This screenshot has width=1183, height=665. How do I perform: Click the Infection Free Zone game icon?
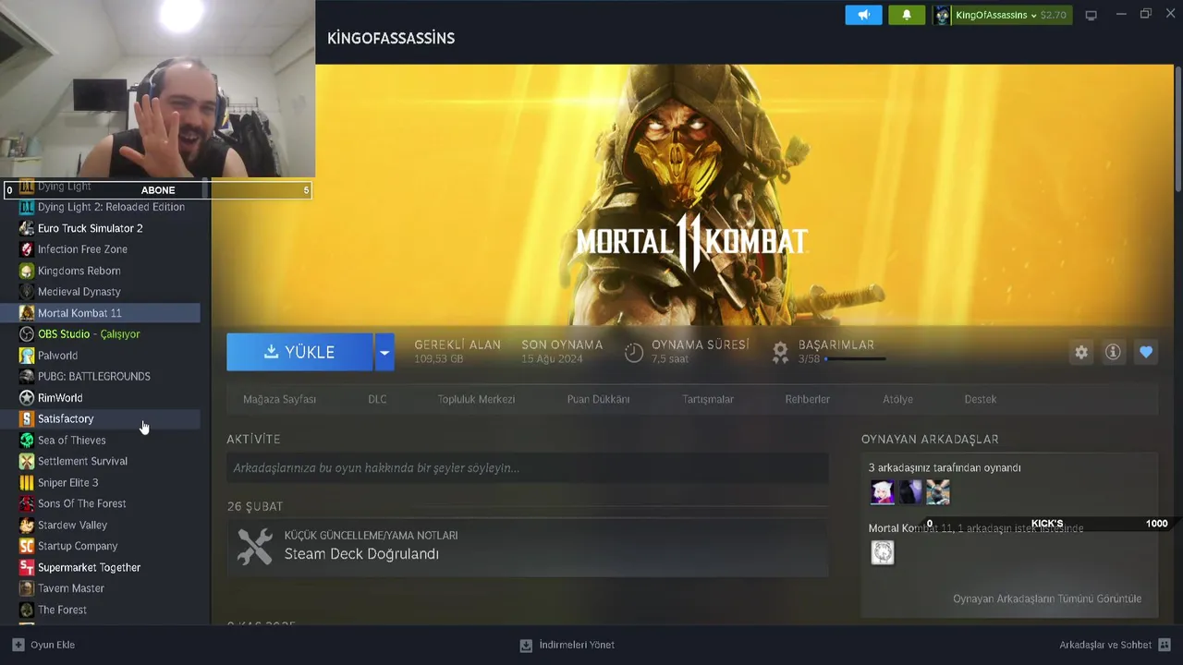(27, 249)
